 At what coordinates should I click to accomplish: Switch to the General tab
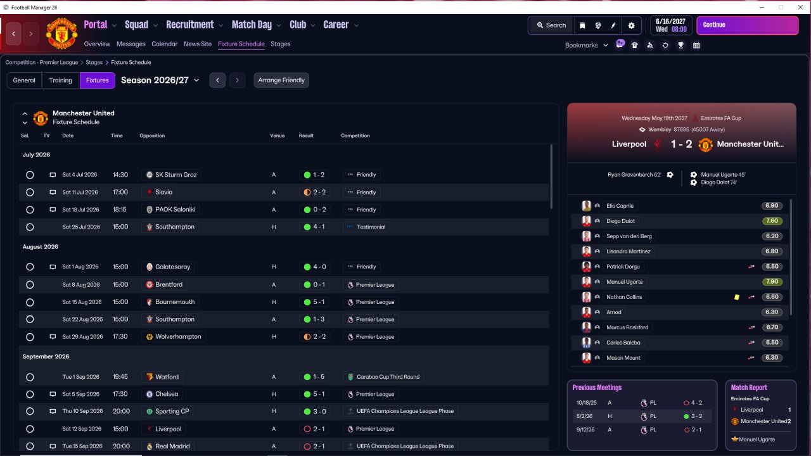tap(24, 80)
